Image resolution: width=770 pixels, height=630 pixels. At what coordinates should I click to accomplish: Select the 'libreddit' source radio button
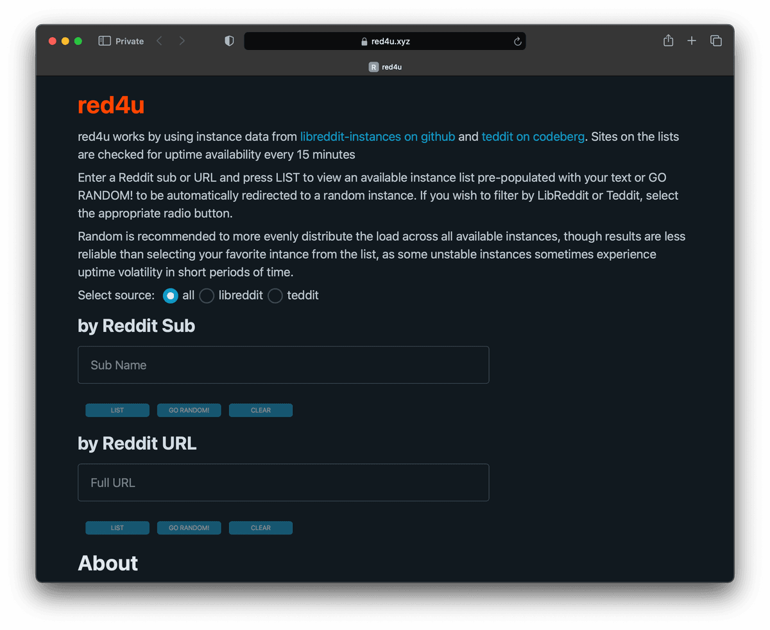pyautogui.click(x=207, y=295)
